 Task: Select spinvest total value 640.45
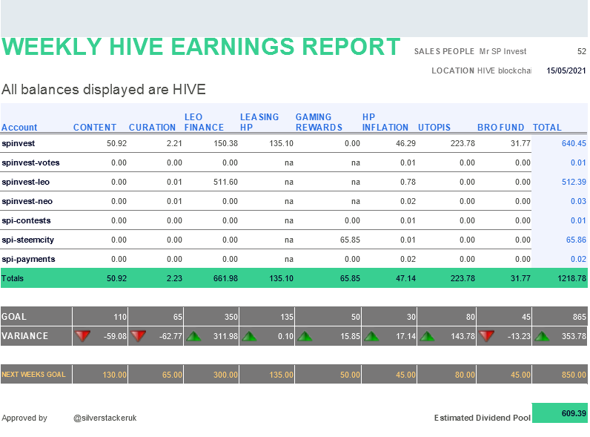pyautogui.click(x=574, y=143)
